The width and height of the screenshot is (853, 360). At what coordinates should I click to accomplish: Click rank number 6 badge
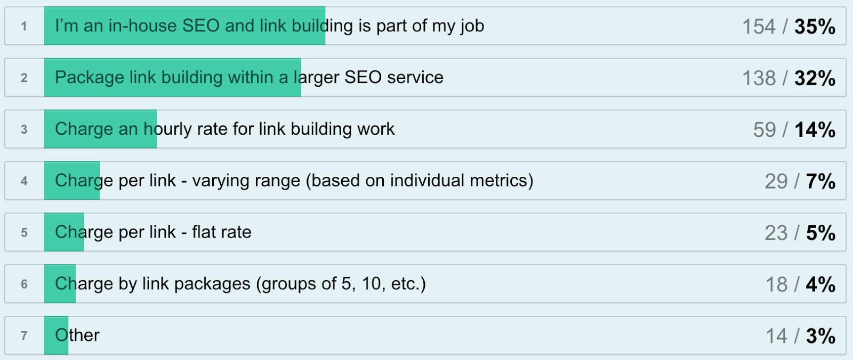[24, 284]
